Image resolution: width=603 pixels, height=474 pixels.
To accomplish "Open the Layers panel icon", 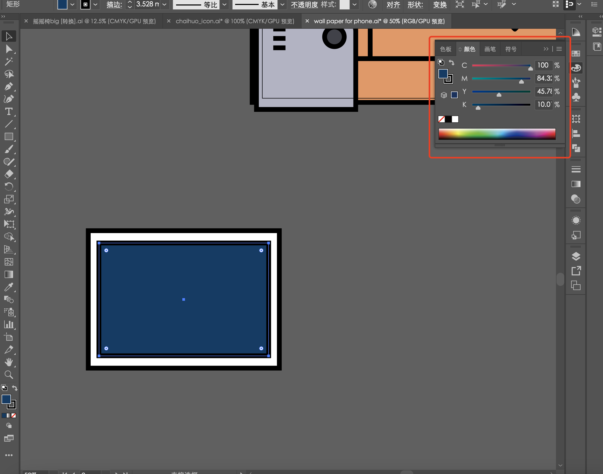I will point(576,256).
